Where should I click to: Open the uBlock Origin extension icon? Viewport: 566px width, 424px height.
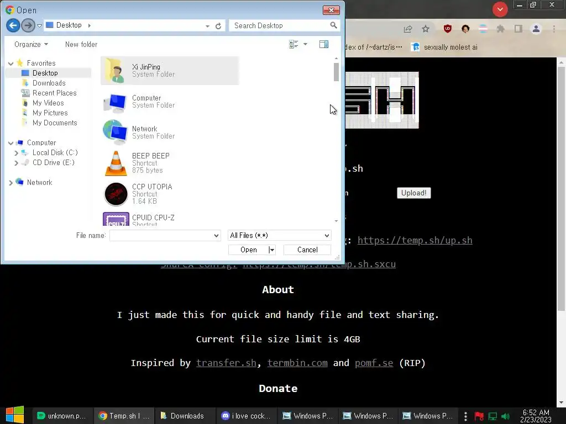pos(448,29)
